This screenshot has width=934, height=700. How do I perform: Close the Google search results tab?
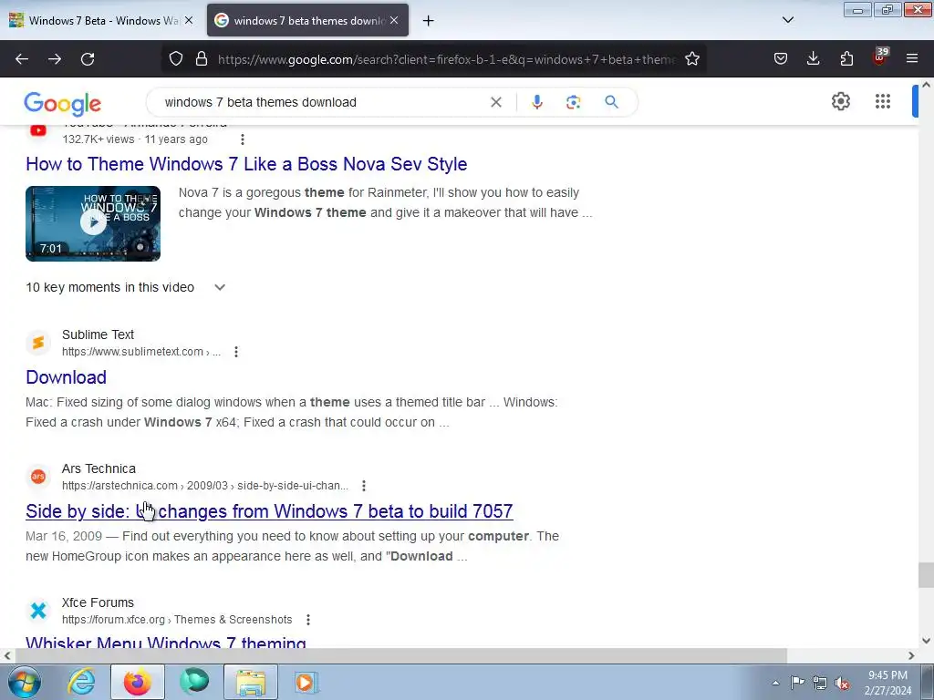click(x=394, y=20)
